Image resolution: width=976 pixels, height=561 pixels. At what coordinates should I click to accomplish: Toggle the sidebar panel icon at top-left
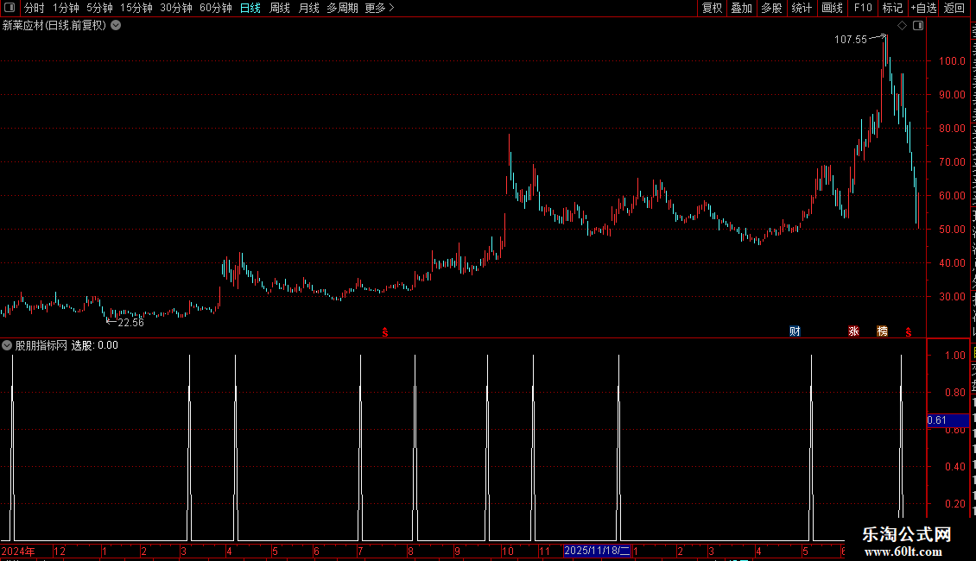tap(10, 8)
